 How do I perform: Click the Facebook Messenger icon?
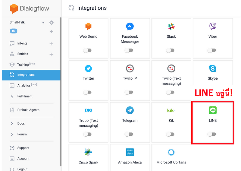pos(130,27)
